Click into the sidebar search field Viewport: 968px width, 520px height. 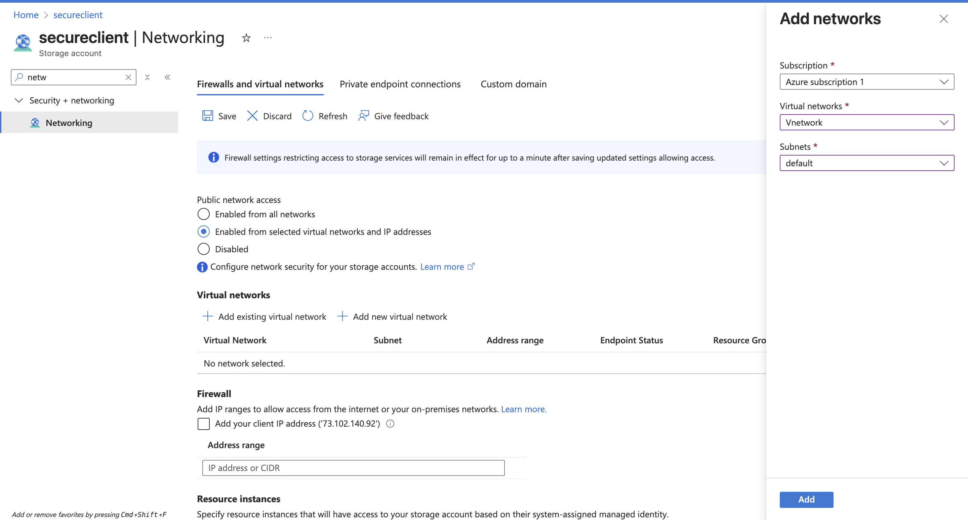pyautogui.click(x=73, y=77)
